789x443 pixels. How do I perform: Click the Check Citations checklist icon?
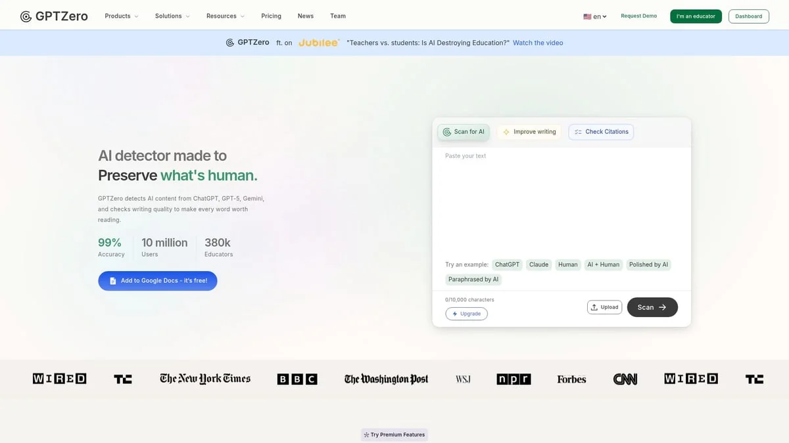click(x=577, y=131)
